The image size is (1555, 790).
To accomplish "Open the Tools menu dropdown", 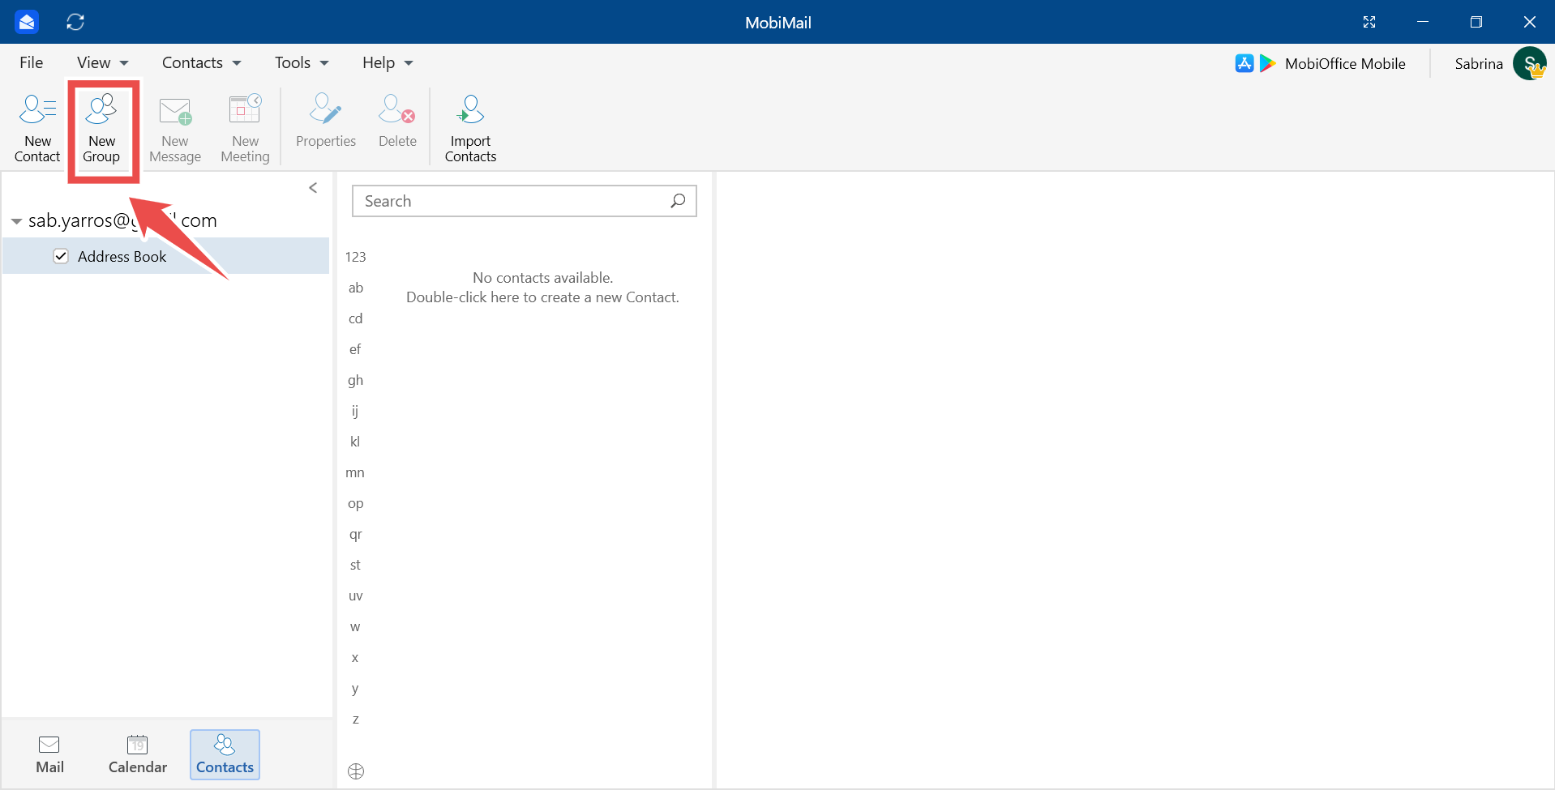I will coord(302,62).
